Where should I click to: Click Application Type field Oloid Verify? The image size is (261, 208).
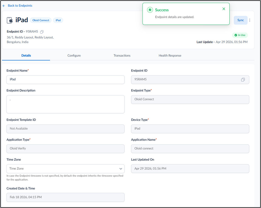point(65,149)
